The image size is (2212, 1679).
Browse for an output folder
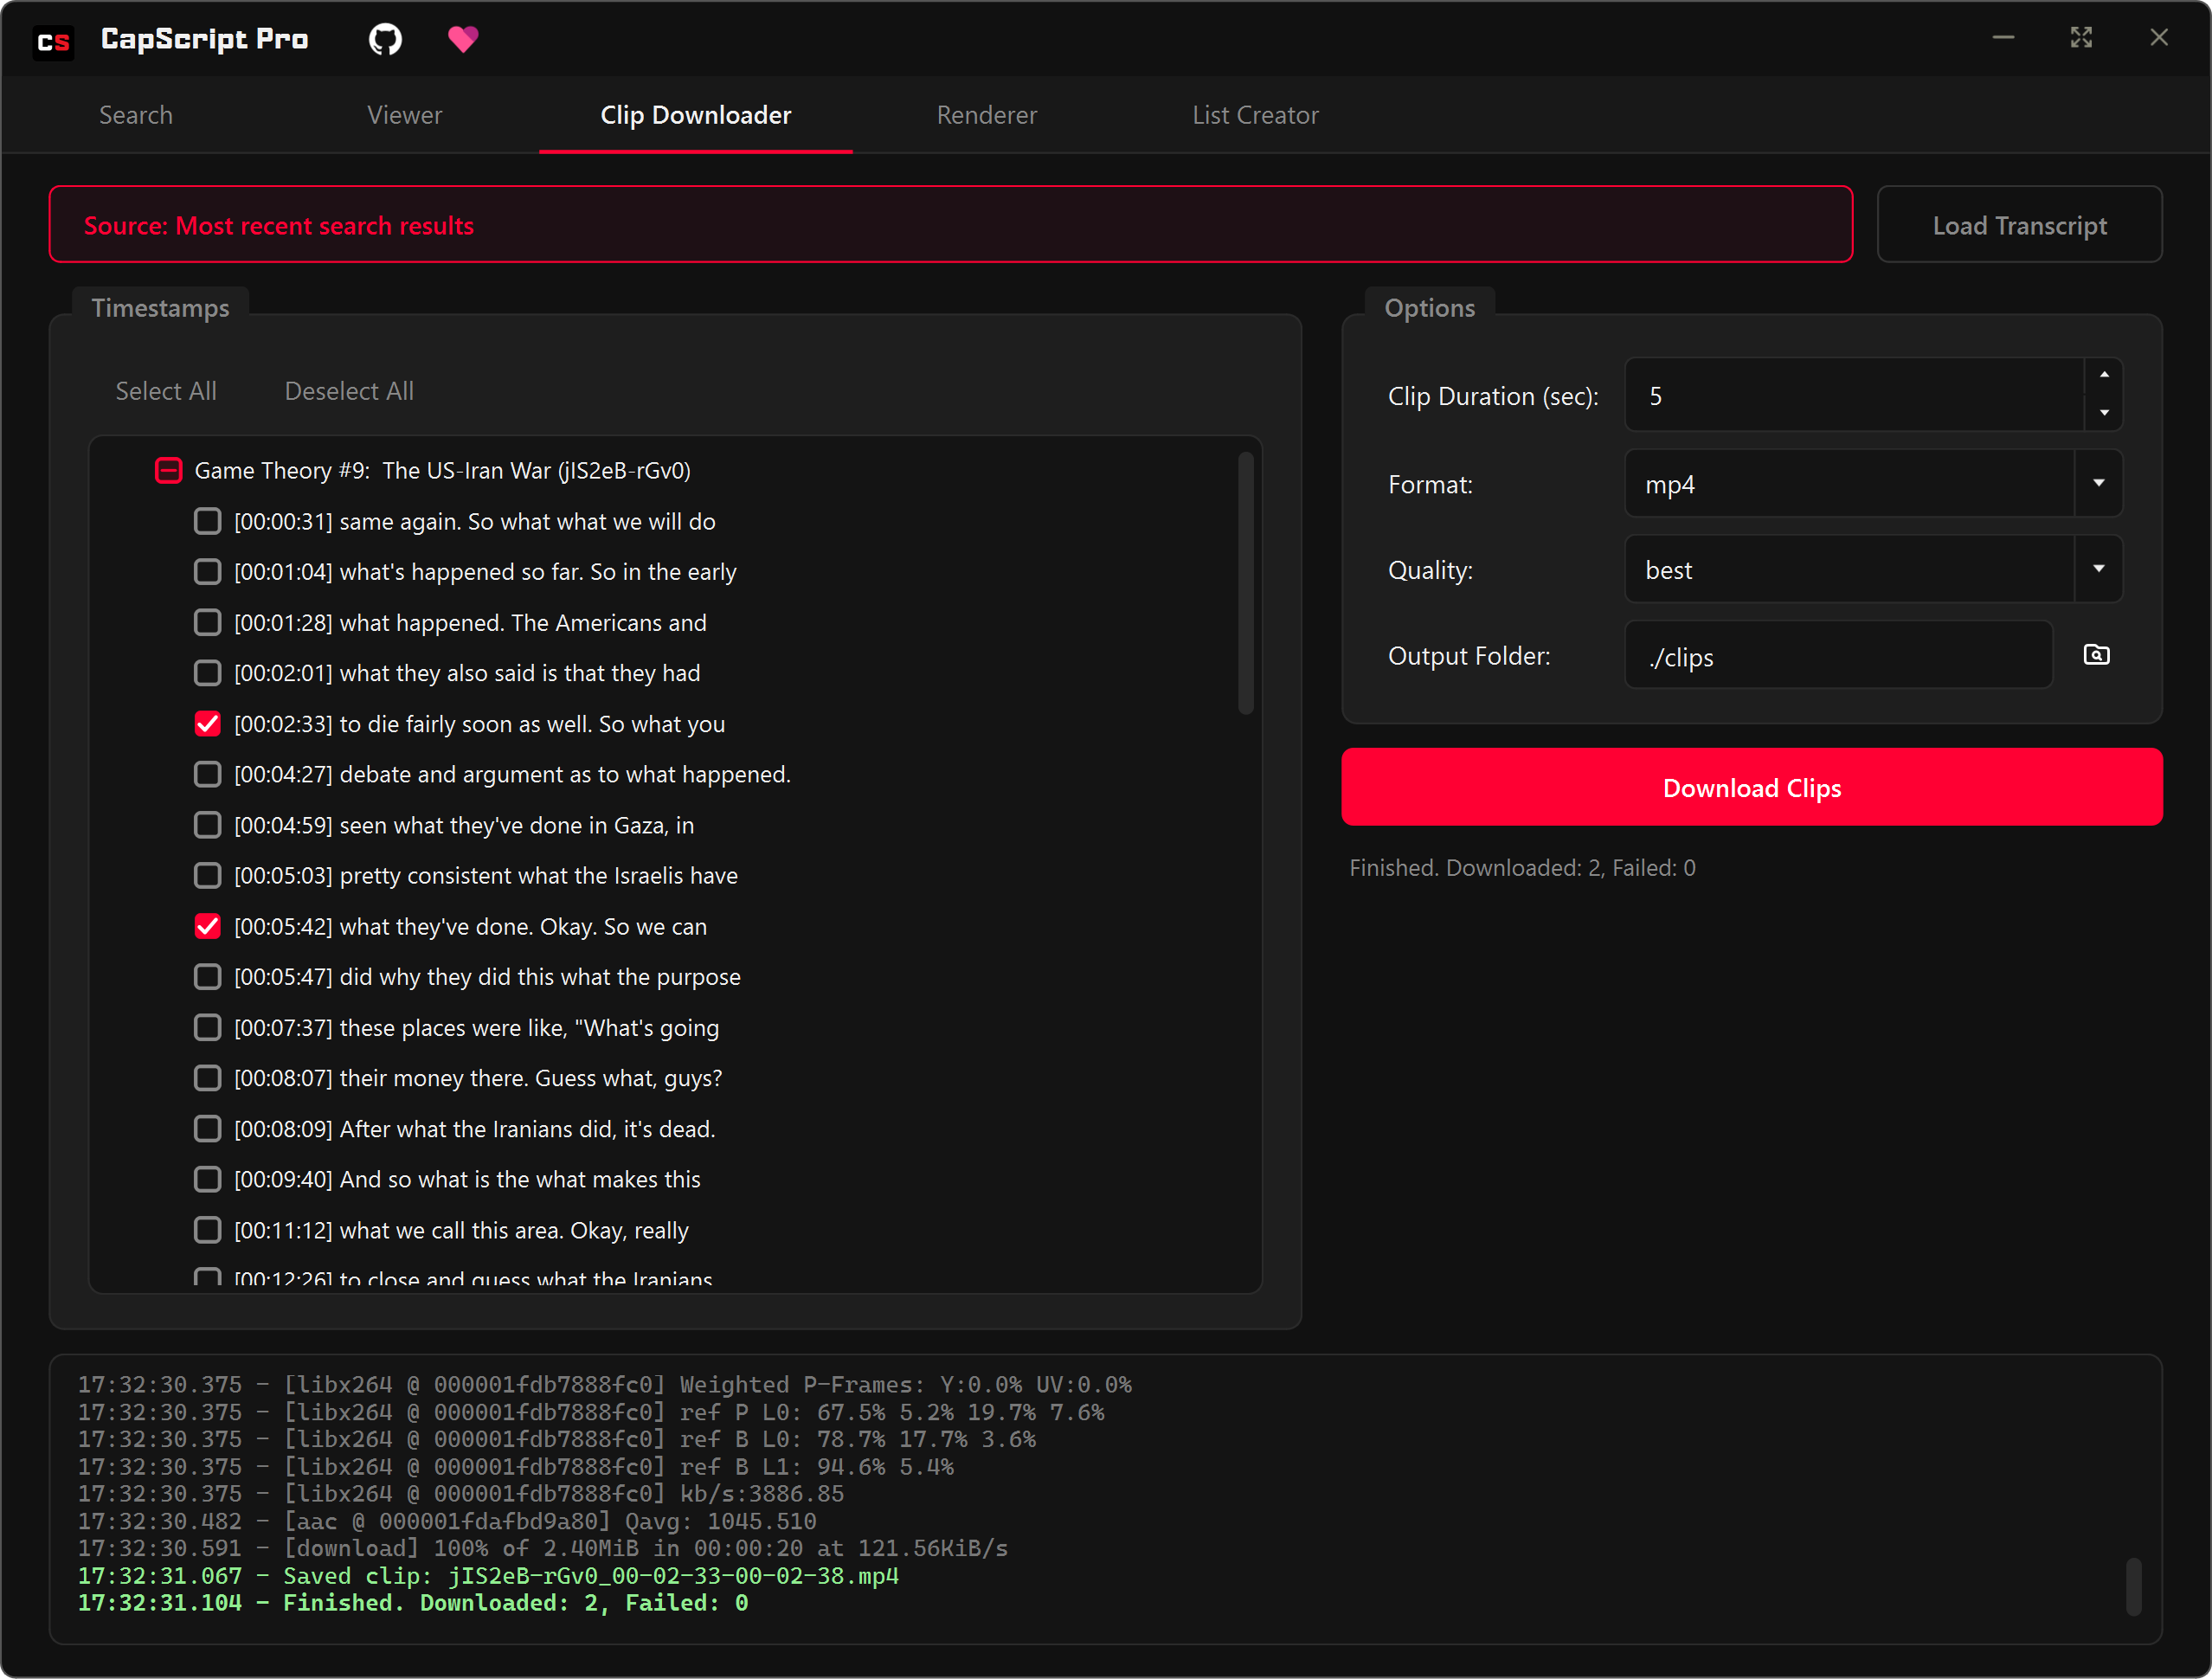2097,655
